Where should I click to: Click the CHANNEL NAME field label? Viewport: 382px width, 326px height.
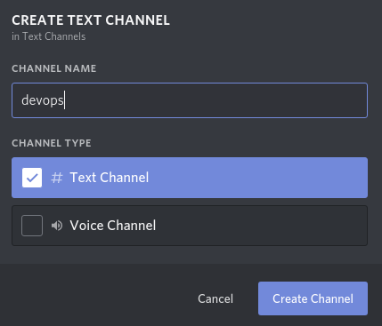click(x=54, y=68)
